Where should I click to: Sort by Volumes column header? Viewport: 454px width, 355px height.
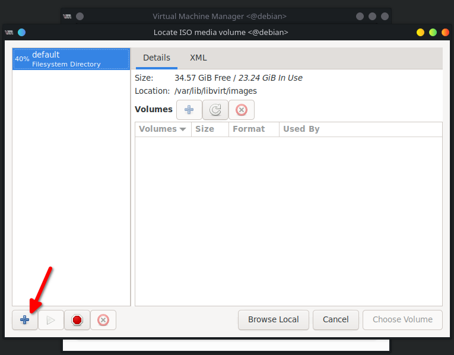[x=163, y=129]
